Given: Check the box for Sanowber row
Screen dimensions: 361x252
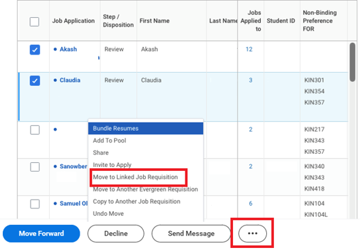Looking at the screenshot, I should 35,167.
